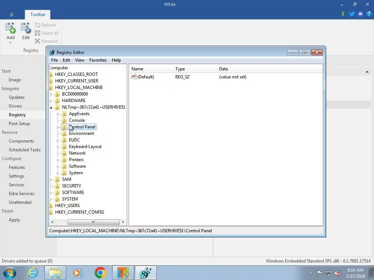Click the Name column header
The height and width of the screenshot is (280, 374).
(151, 69)
